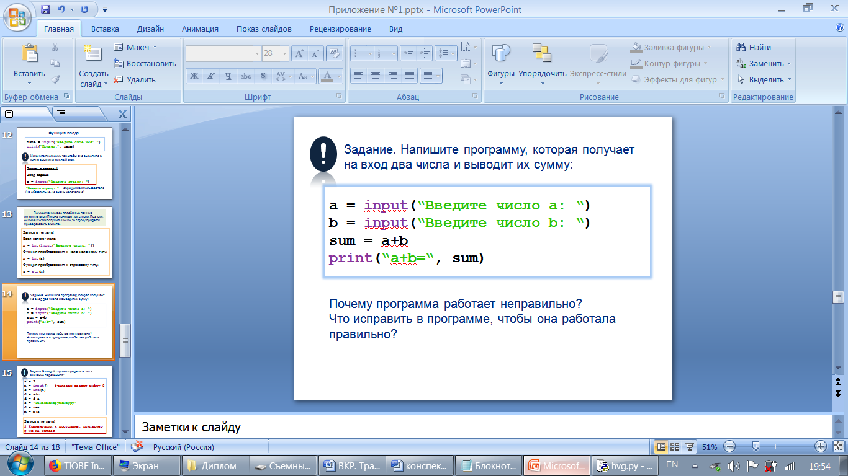Click the Создать слайд icon
The image size is (848, 476).
point(93,55)
